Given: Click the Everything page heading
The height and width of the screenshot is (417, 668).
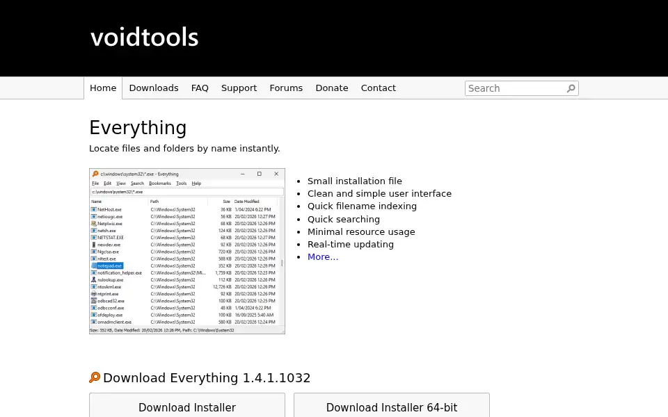Looking at the screenshot, I should [x=138, y=128].
